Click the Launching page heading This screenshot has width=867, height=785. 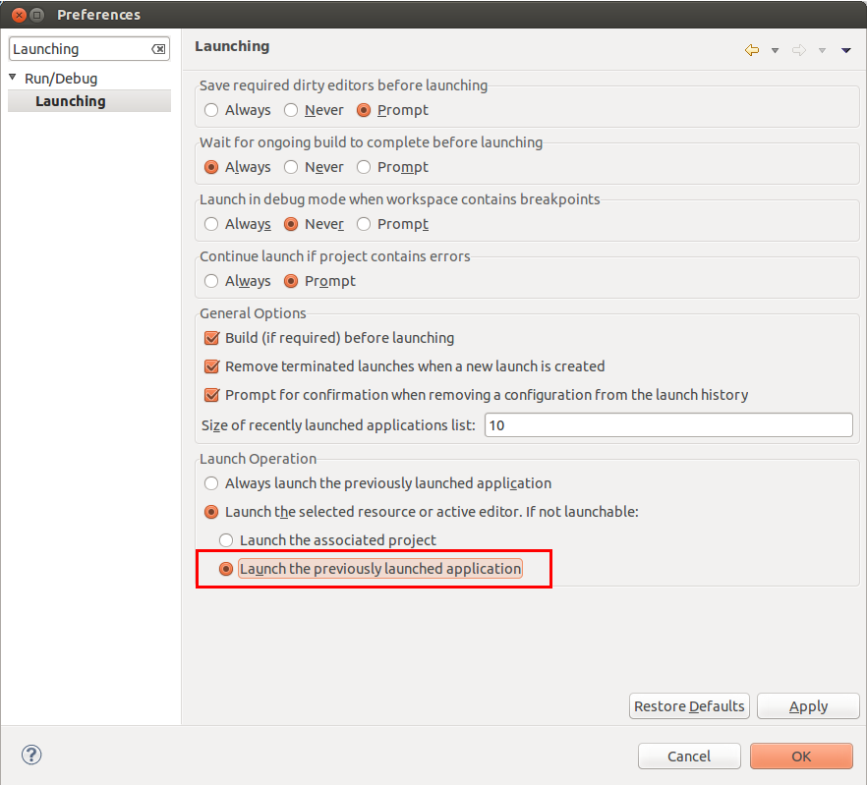click(232, 46)
